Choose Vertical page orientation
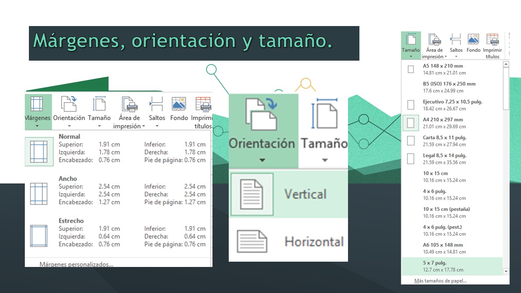The width and height of the screenshot is (521, 293). tap(288, 194)
